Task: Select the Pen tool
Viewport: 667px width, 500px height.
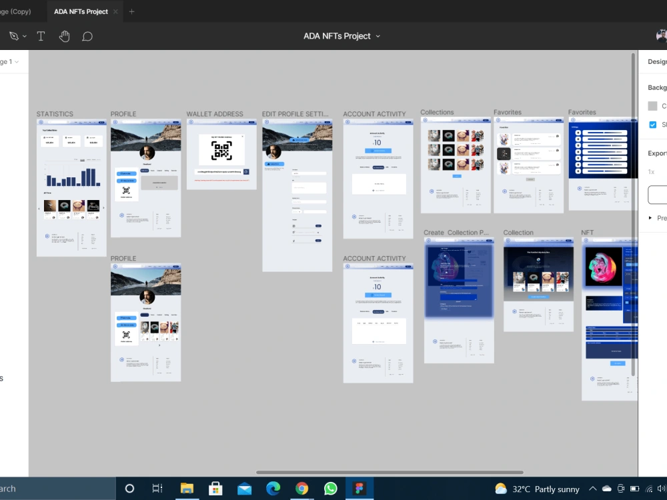Action: pos(13,36)
